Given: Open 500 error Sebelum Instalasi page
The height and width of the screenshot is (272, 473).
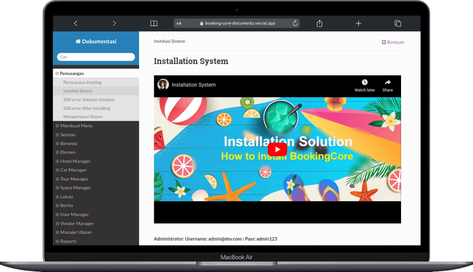Looking at the screenshot, I should click(89, 99).
